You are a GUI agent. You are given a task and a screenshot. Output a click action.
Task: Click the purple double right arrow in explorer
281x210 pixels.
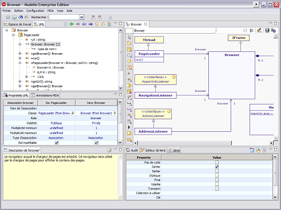point(90,24)
